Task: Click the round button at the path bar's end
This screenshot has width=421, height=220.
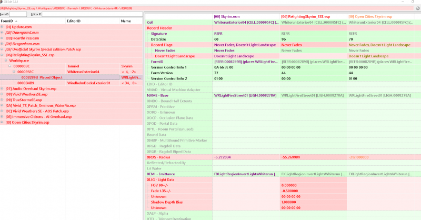Action: (418, 8)
